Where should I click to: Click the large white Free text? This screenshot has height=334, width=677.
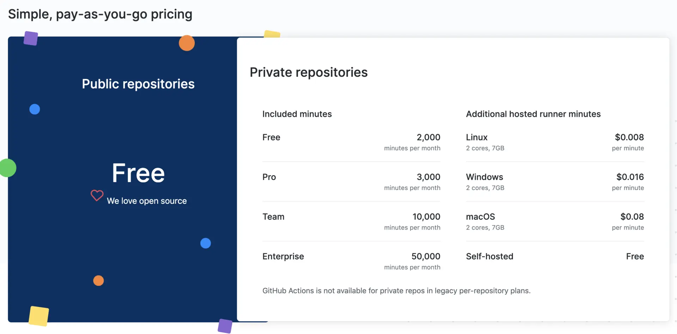pyautogui.click(x=138, y=173)
